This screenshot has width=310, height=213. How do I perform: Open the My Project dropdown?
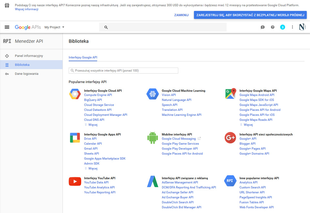point(54,27)
